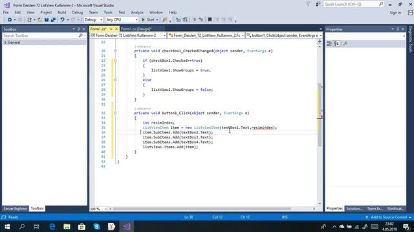Viewport: 414px width, 232px height.
Task: Switch the Properties grid to Categorized view
Action: [x=329, y=44]
